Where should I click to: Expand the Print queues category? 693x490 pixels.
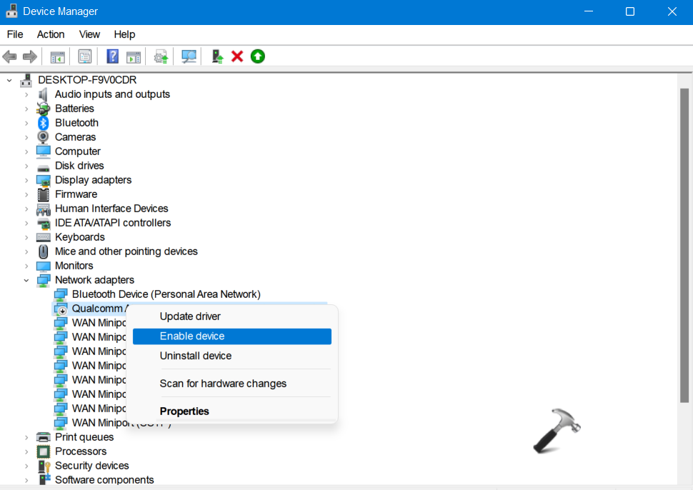point(26,436)
